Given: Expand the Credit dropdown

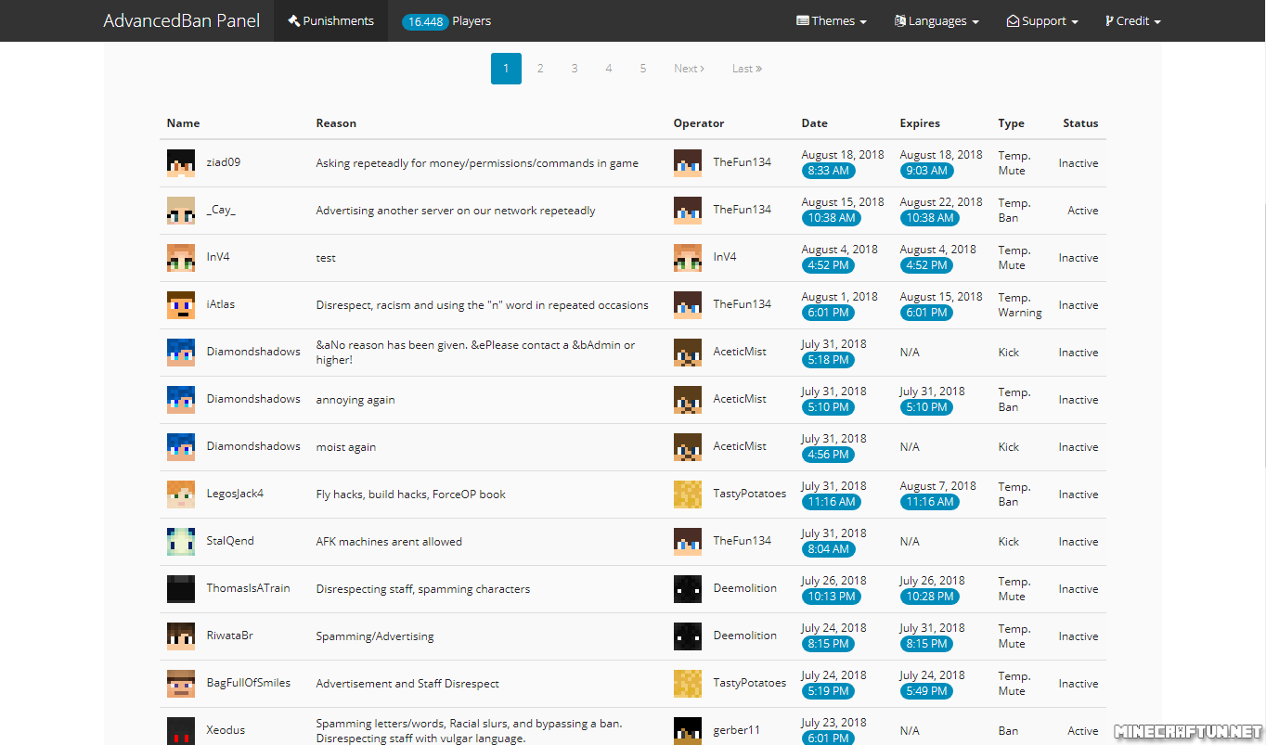Looking at the screenshot, I should coord(1132,20).
